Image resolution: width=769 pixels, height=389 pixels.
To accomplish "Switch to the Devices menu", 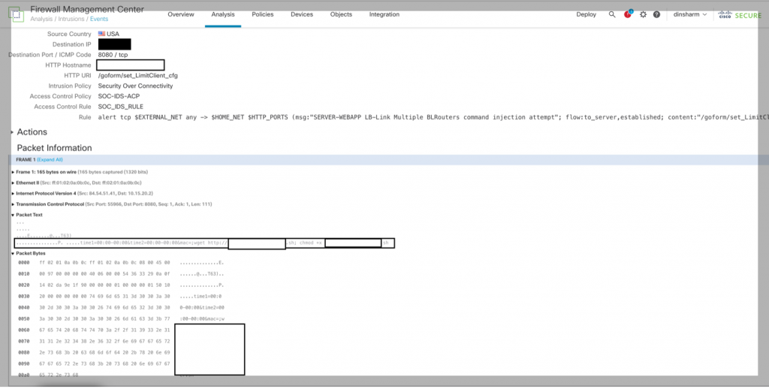I will [x=301, y=14].
